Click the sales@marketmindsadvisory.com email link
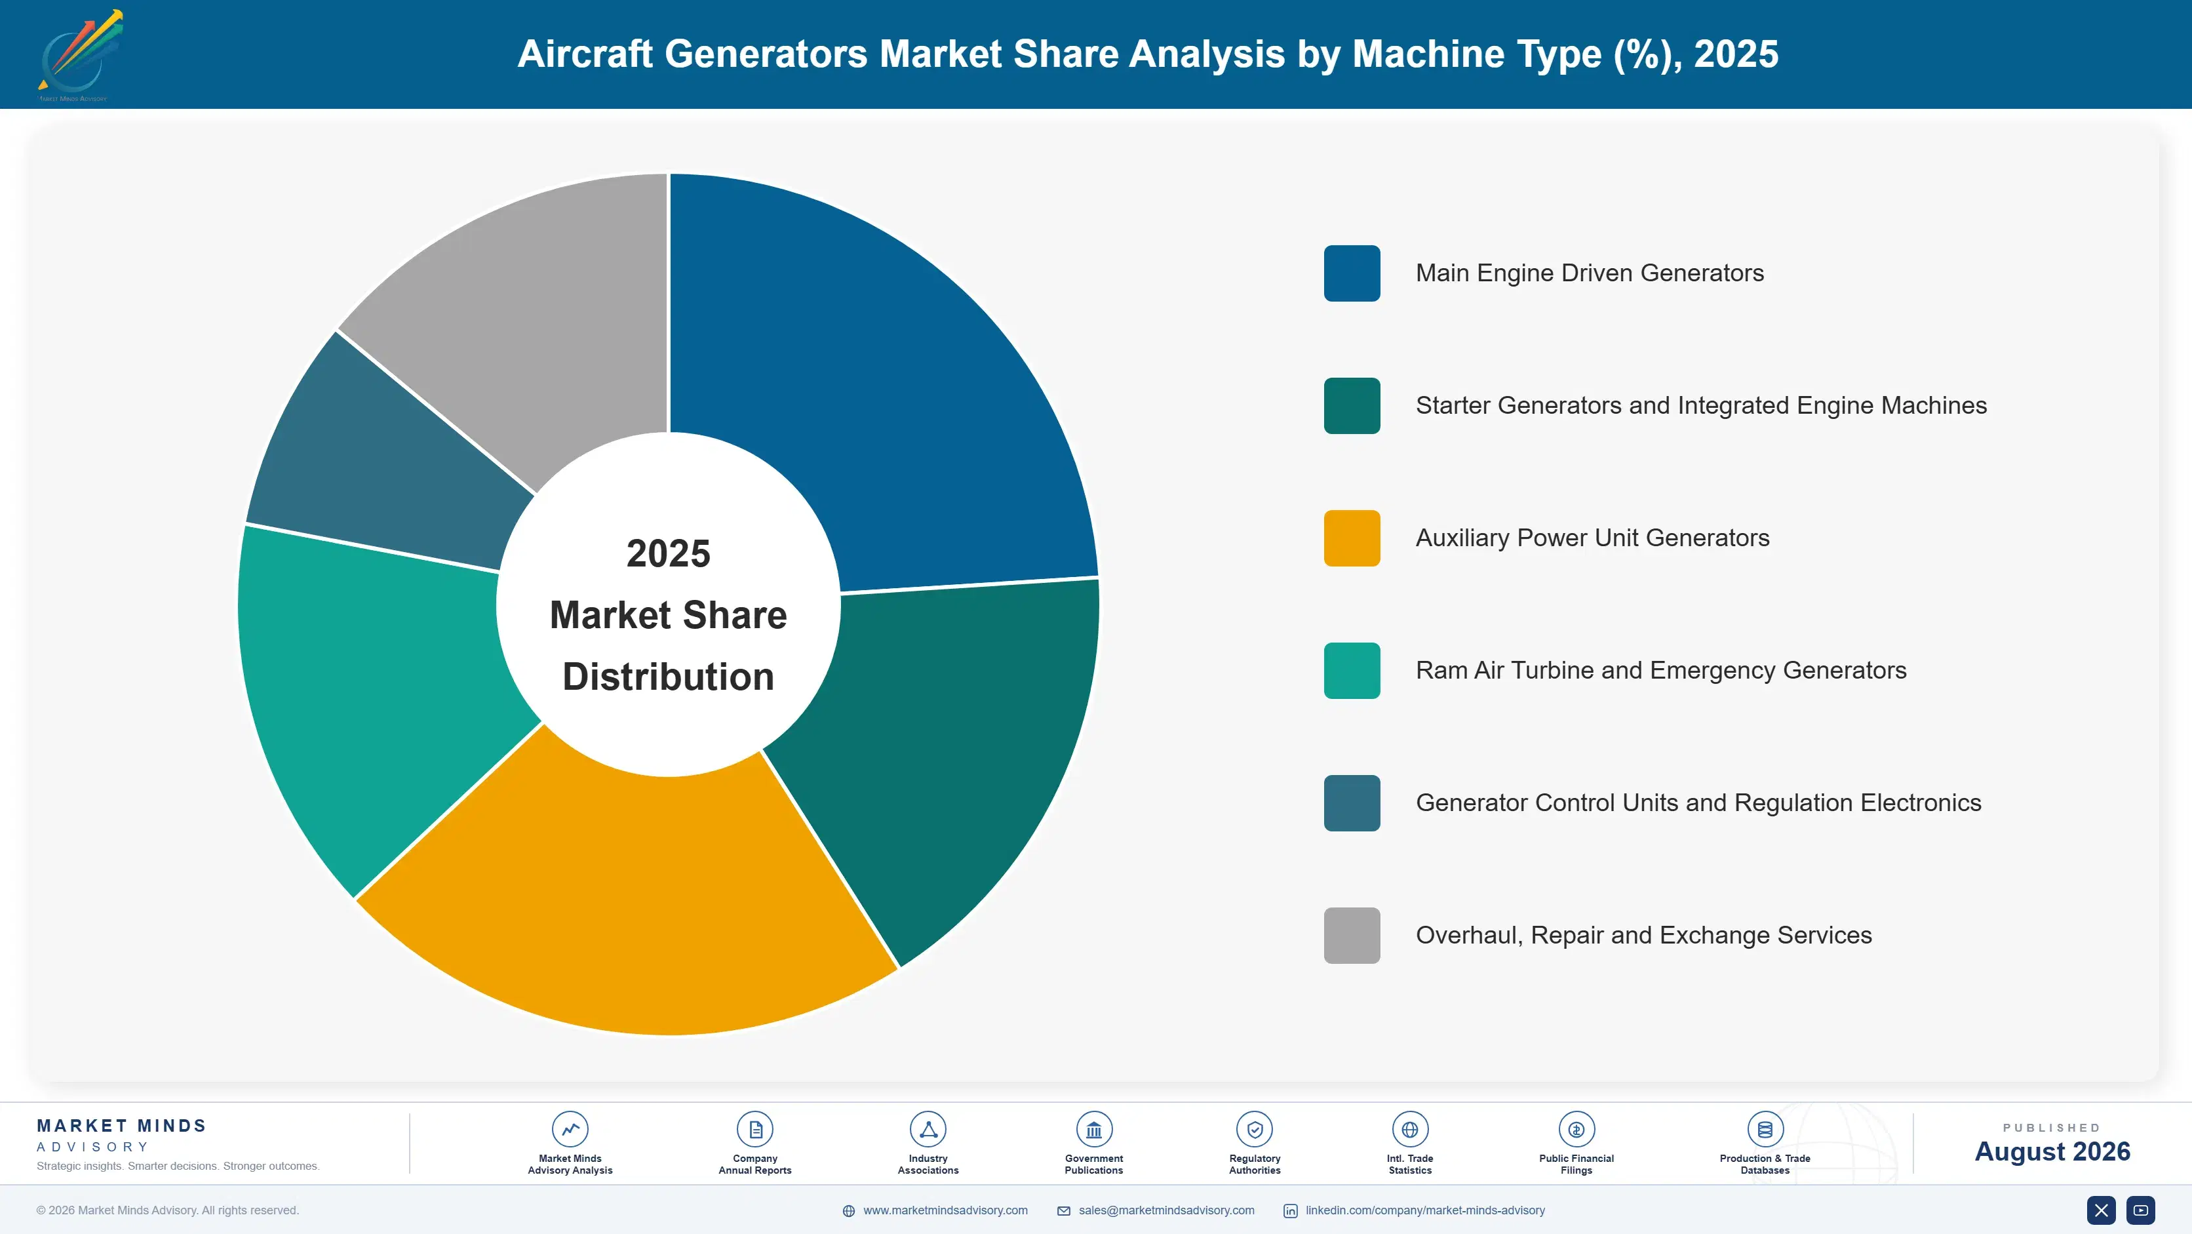The width and height of the screenshot is (2192, 1234). pyautogui.click(x=1167, y=1210)
